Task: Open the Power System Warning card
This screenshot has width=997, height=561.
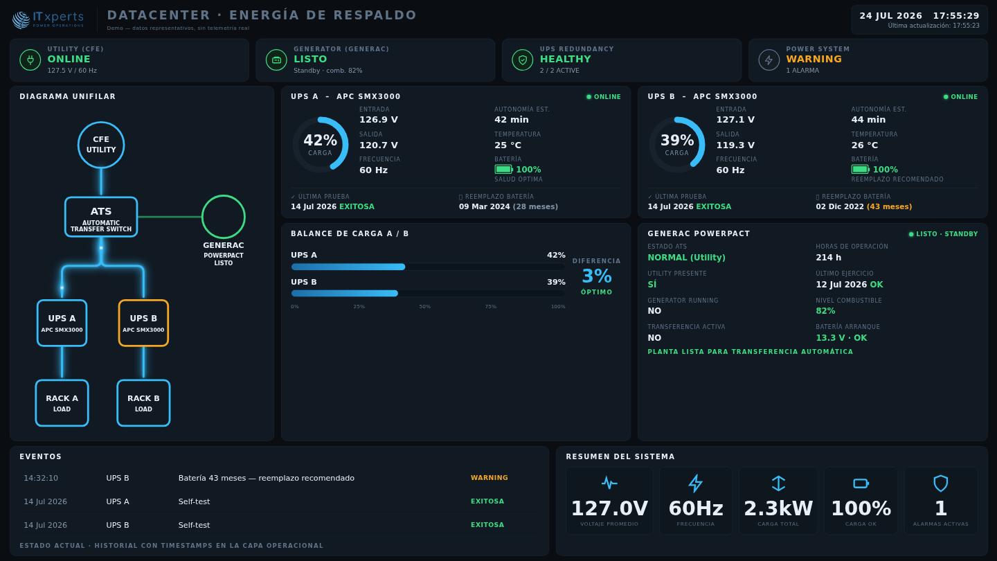Action: click(868, 60)
